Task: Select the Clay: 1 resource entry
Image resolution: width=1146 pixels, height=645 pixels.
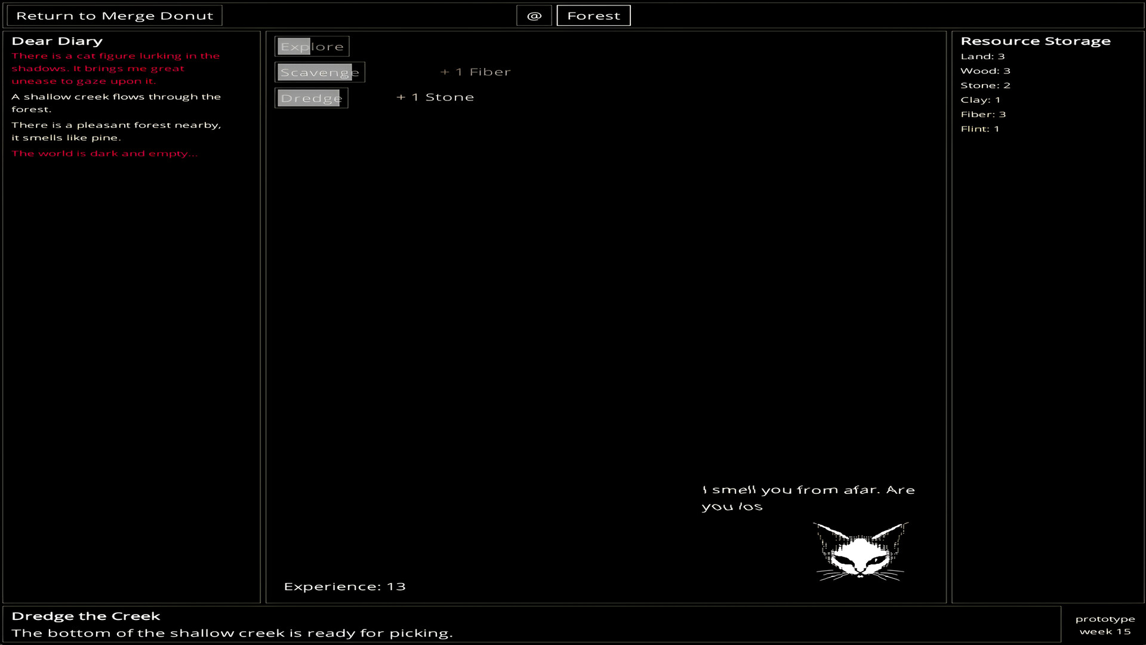Action: click(x=980, y=100)
